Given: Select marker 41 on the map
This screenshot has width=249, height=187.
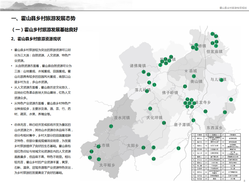Looking at the screenshot, I should tap(149, 83).
